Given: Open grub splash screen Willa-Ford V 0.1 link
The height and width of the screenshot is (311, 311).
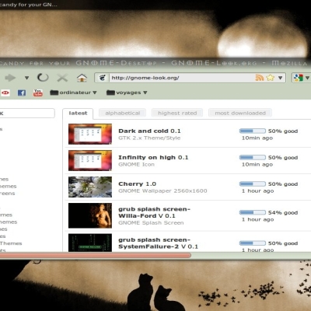Looking at the screenshot, I should [x=155, y=212].
